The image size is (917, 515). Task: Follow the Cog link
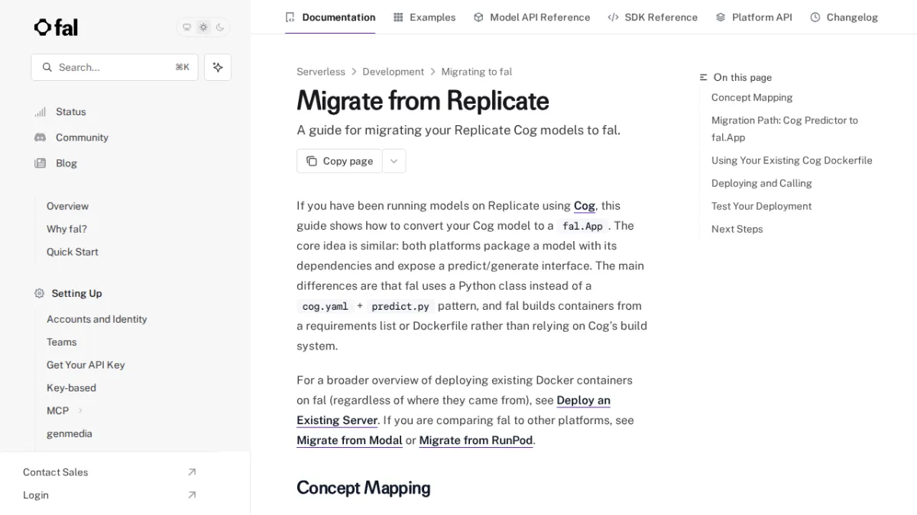click(585, 206)
